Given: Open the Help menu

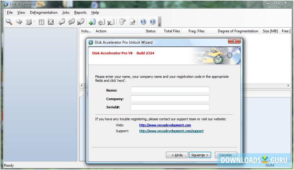Looking at the screenshot, I should [95, 13].
